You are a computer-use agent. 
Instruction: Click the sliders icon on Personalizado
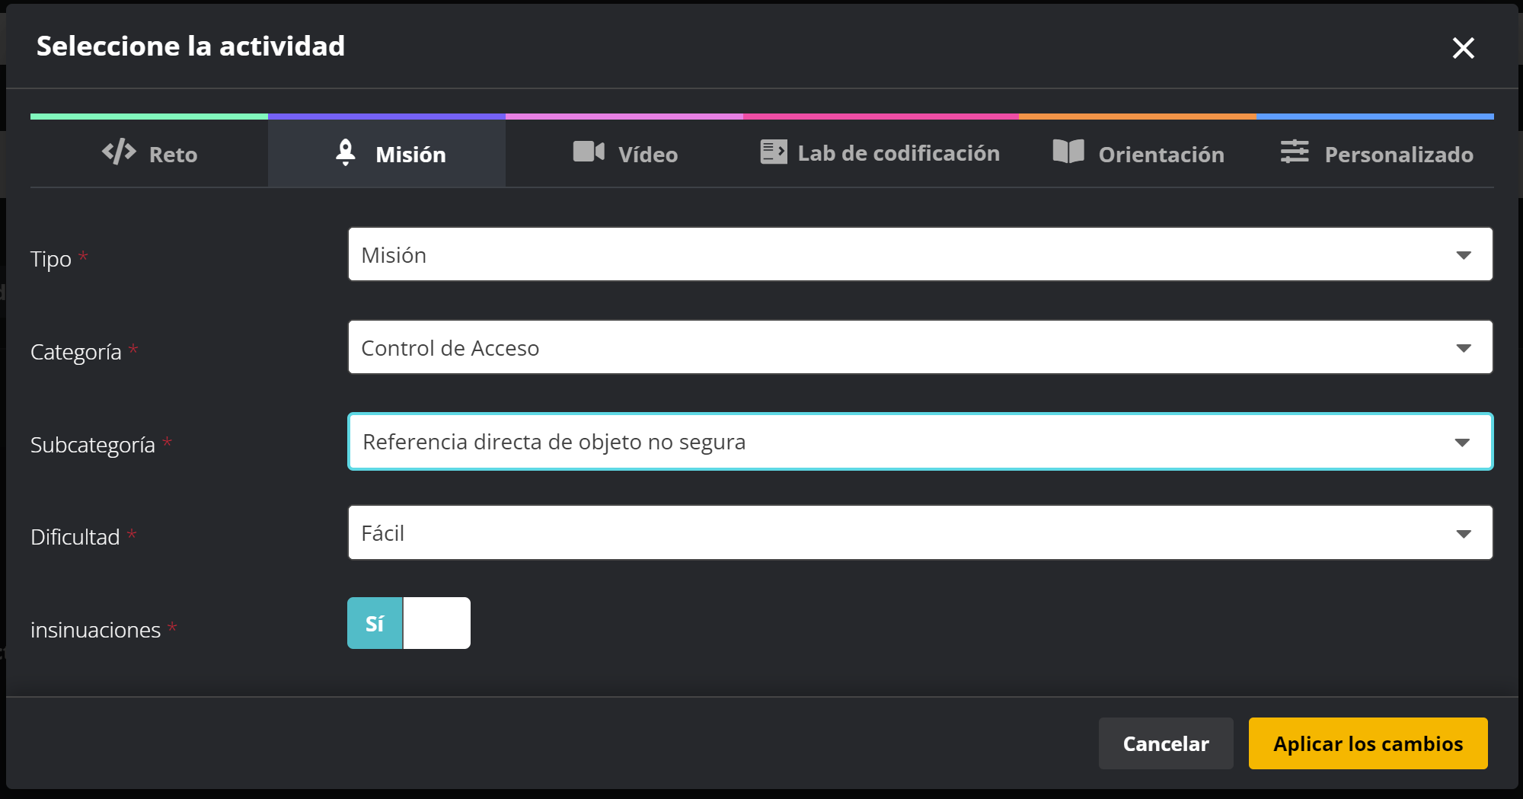click(x=1295, y=152)
